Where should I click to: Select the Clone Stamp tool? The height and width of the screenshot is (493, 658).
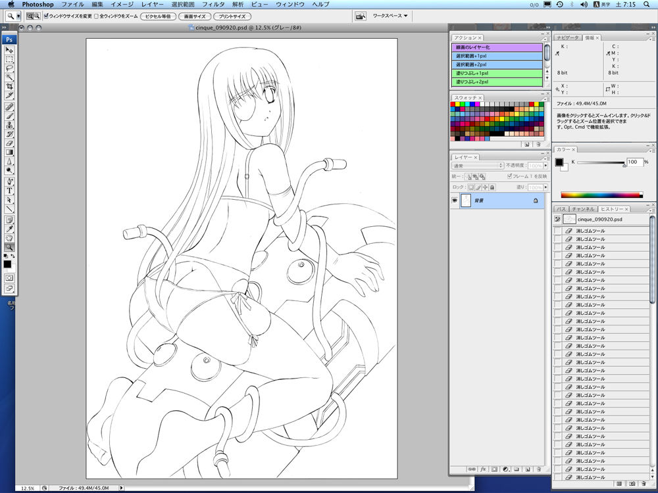pyautogui.click(x=9, y=125)
